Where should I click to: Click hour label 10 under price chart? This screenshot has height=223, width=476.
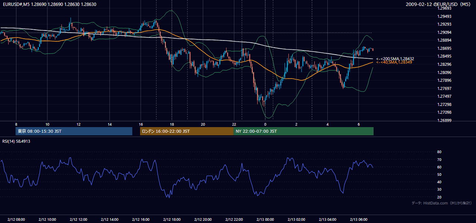coord(47,124)
